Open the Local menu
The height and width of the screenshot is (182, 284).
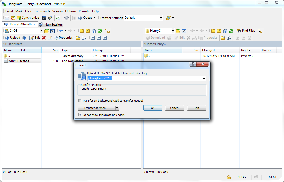[9, 11]
